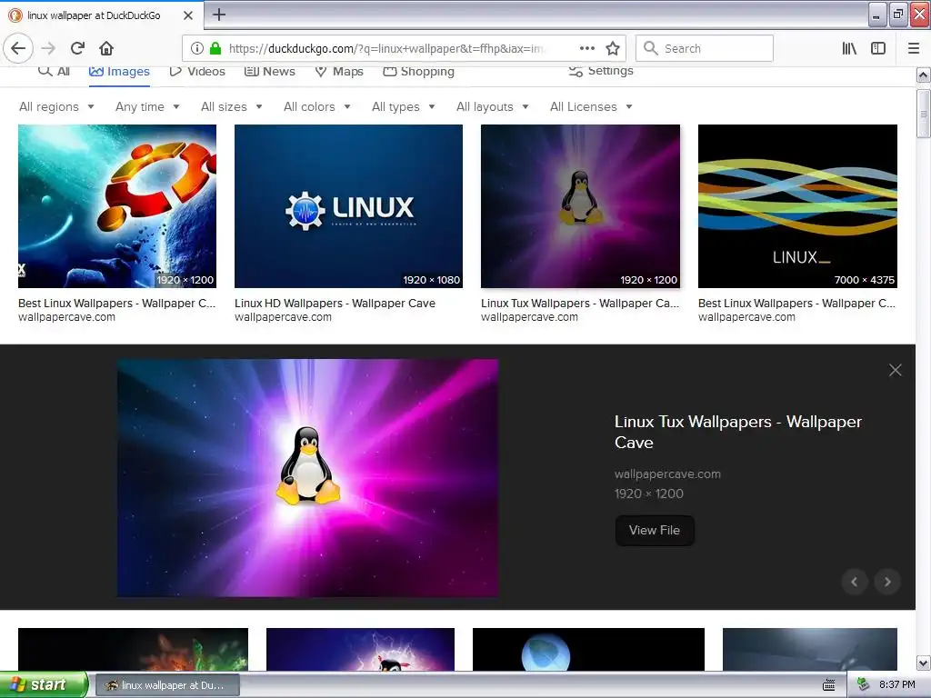Click the page scrollbar up arrow
The width and height of the screenshot is (931, 698).
(x=924, y=75)
